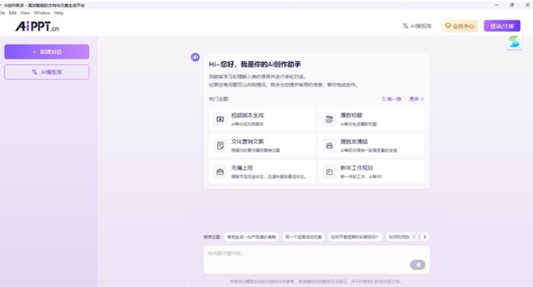Open the 会员中心 member center
The height and width of the screenshot is (287, 533).
[x=460, y=26]
